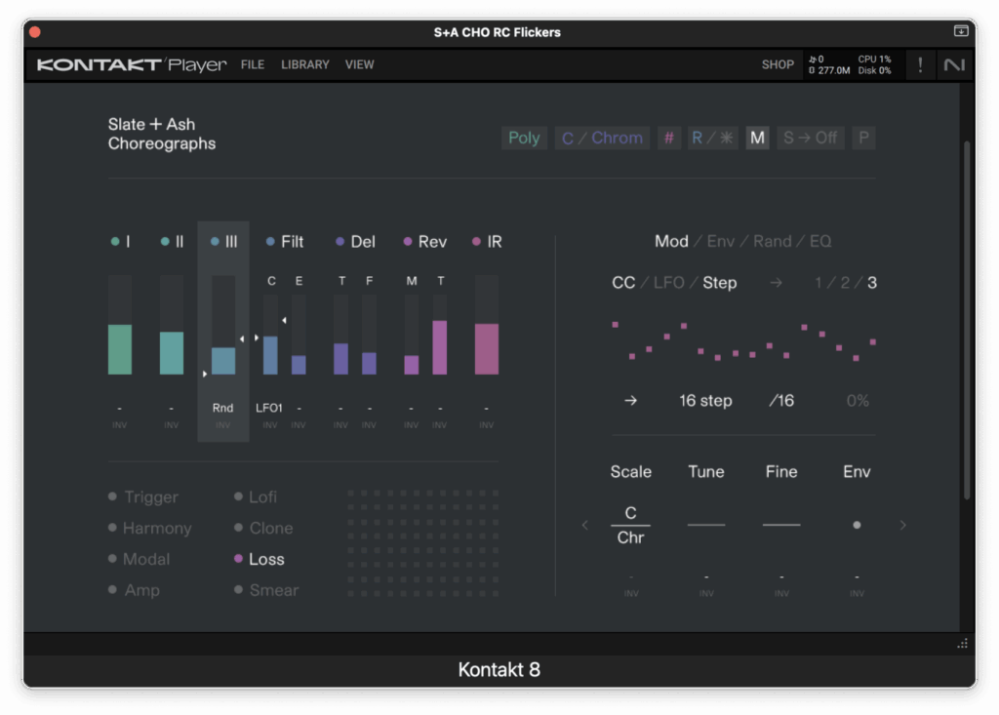
Task: Go to previous parameter page with left chevron
Action: [585, 525]
